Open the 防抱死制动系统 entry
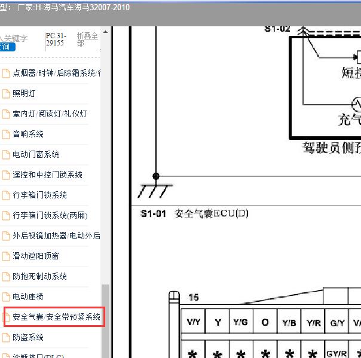Image resolution: width=361 pixels, height=358 pixels. tap(39, 276)
